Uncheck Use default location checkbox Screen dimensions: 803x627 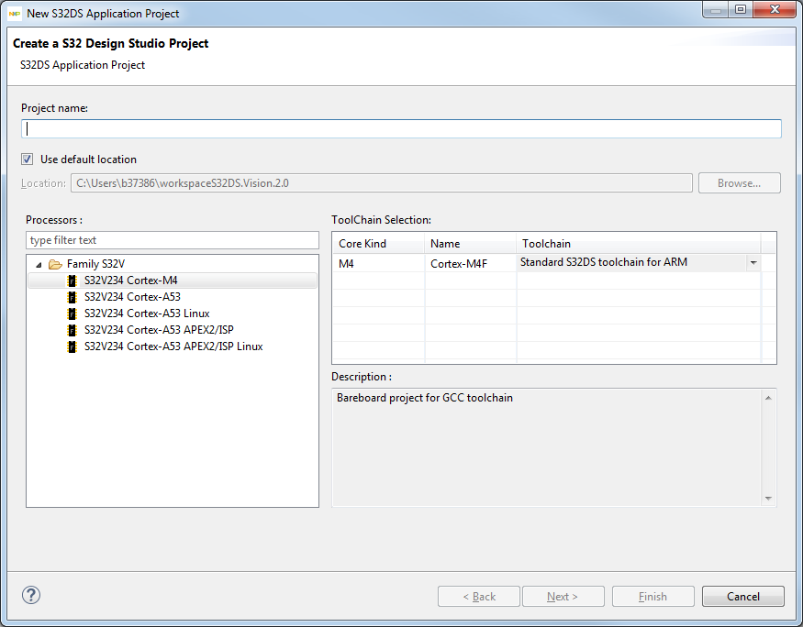tap(28, 159)
